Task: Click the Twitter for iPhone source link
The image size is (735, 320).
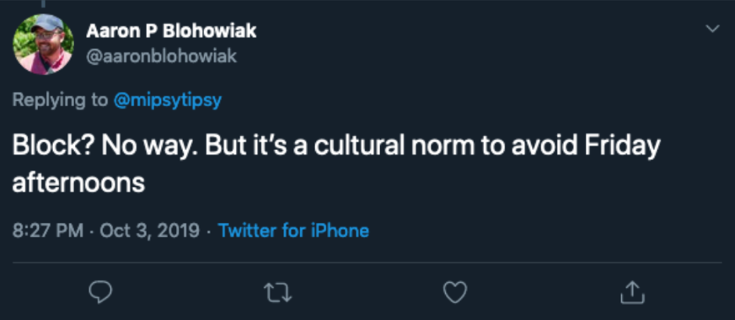Action: point(293,231)
